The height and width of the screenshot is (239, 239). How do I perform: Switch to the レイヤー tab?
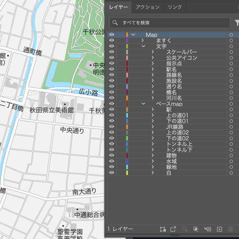118,7
